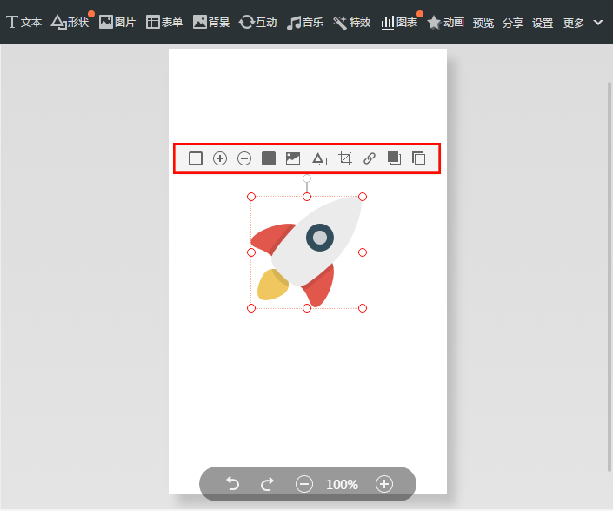
Task: Open the 背景 background menu
Action: [211, 23]
